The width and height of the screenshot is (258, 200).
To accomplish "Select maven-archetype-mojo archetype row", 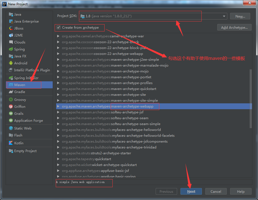I will 154,71.
